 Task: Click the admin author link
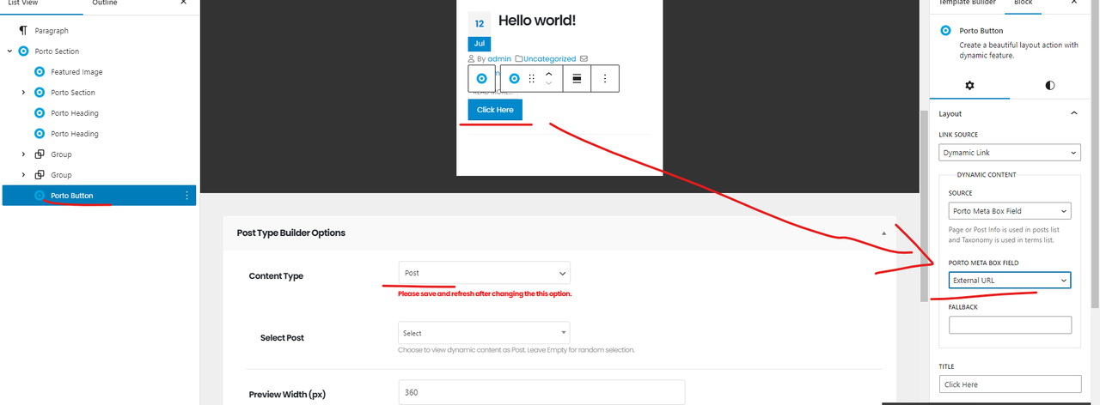pos(499,59)
